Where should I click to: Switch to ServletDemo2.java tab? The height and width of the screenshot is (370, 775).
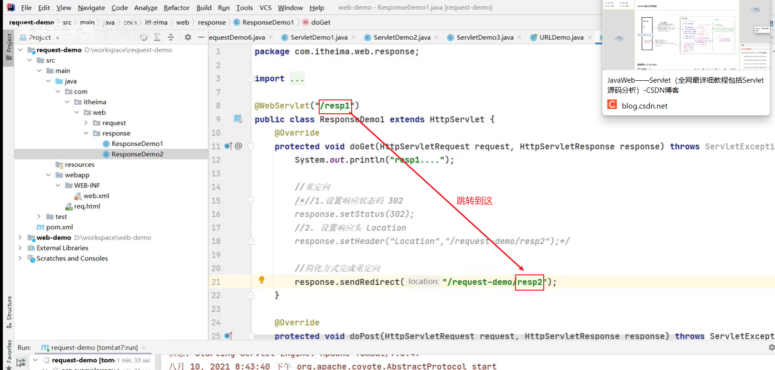(402, 37)
